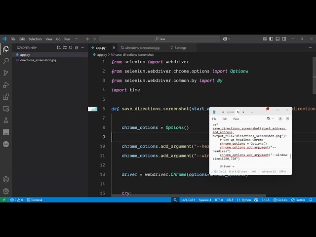Screen dimensions: 316x237
Task: Start Go Live server
Action: pos(280,200)
